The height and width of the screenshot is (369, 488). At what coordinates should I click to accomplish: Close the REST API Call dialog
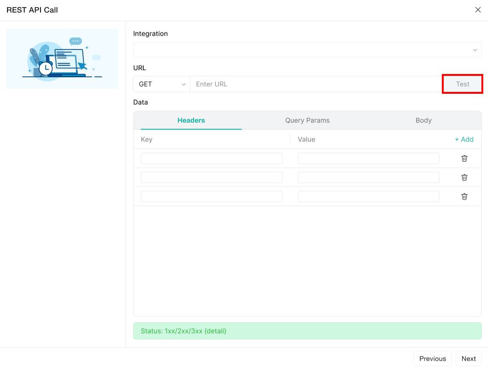tap(478, 10)
